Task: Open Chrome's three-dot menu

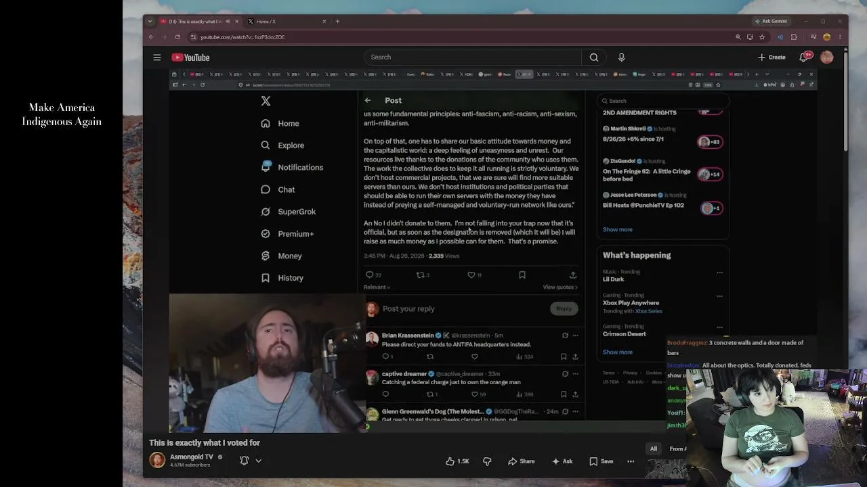Action: coord(840,37)
